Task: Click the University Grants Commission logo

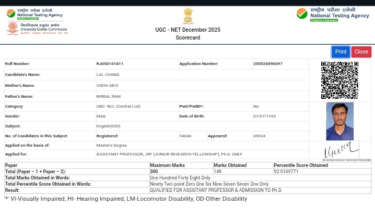Action: pyautogui.click(x=37, y=29)
